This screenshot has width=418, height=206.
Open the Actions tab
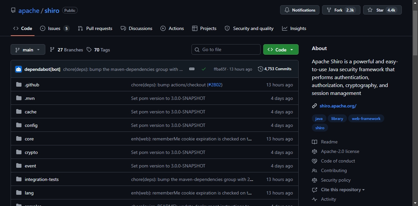(x=172, y=28)
